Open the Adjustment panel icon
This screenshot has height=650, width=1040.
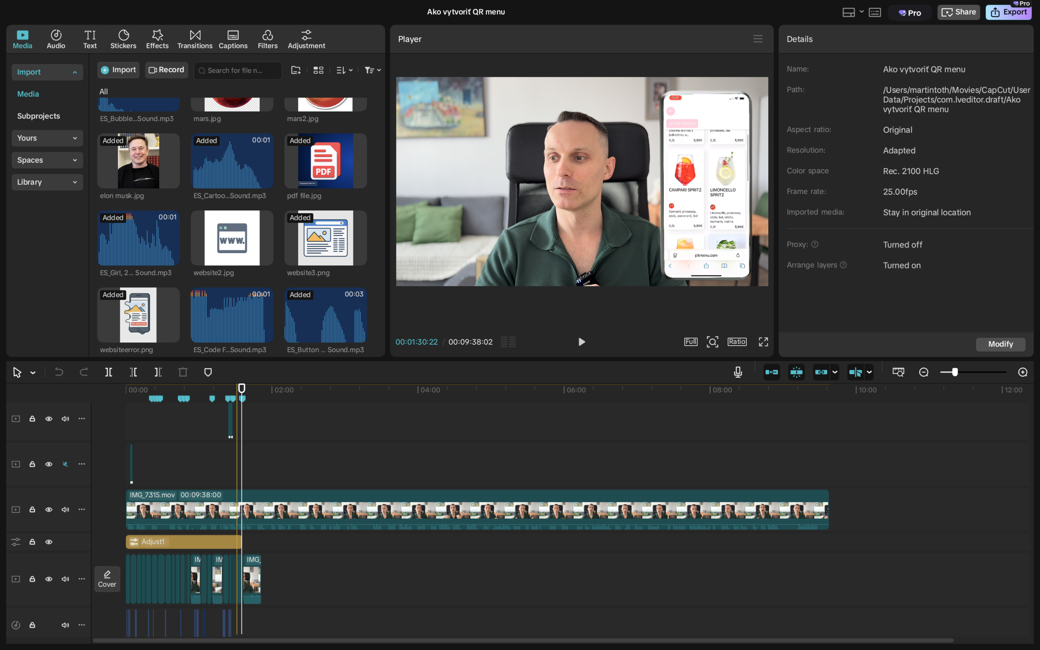pos(306,39)
